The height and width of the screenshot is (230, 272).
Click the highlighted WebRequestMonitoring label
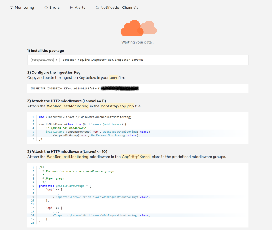pyautogui.click(x=67, y=106)
